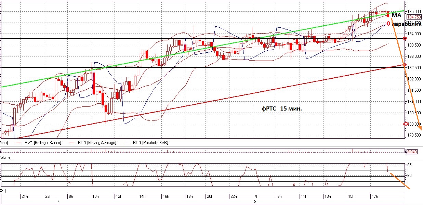Click the 23h time axis label
Screen dimensions: 423x205
(48, 196)
